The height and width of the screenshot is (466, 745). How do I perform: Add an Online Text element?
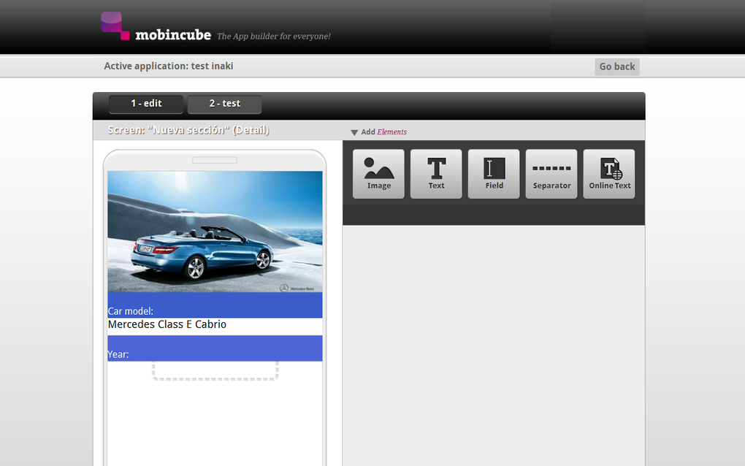coord(609,174)
